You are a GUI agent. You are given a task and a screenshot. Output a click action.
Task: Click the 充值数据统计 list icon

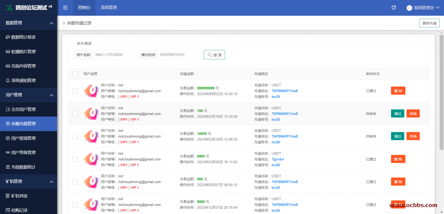(8, 167)
